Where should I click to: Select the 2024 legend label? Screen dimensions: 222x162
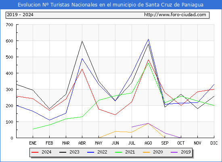(x=46, y=152)
